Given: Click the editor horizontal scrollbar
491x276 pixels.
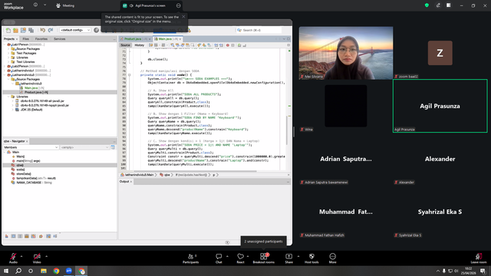Looking at the screenshot, I should click(x=194, y=171).
